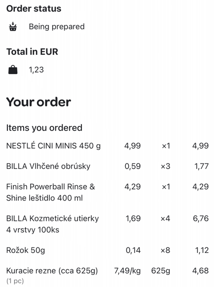The image size is (216, 287).
Task: Click the 6,76 line total
Action: pos(201,218)
